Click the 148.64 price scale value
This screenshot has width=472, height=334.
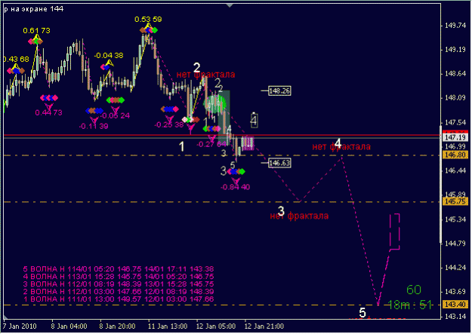pos(455,74)
